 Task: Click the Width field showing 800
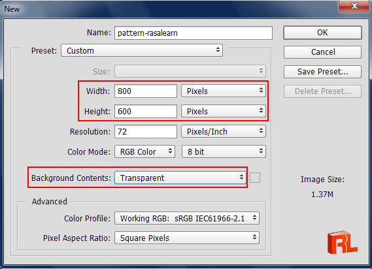(146, 91)
